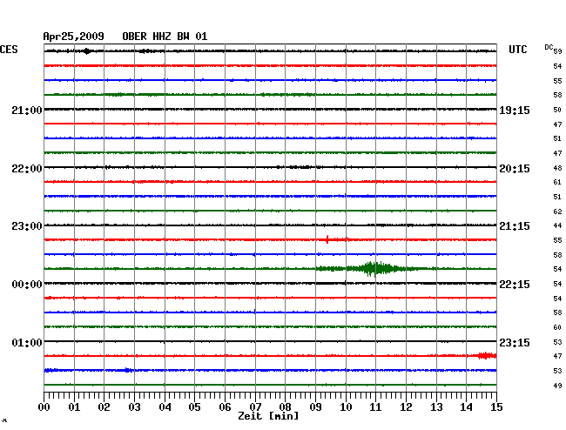Viewport: 566px width, 430px height.
Task: Select the 22:00 local time label
Action: [x=27, y=169]
